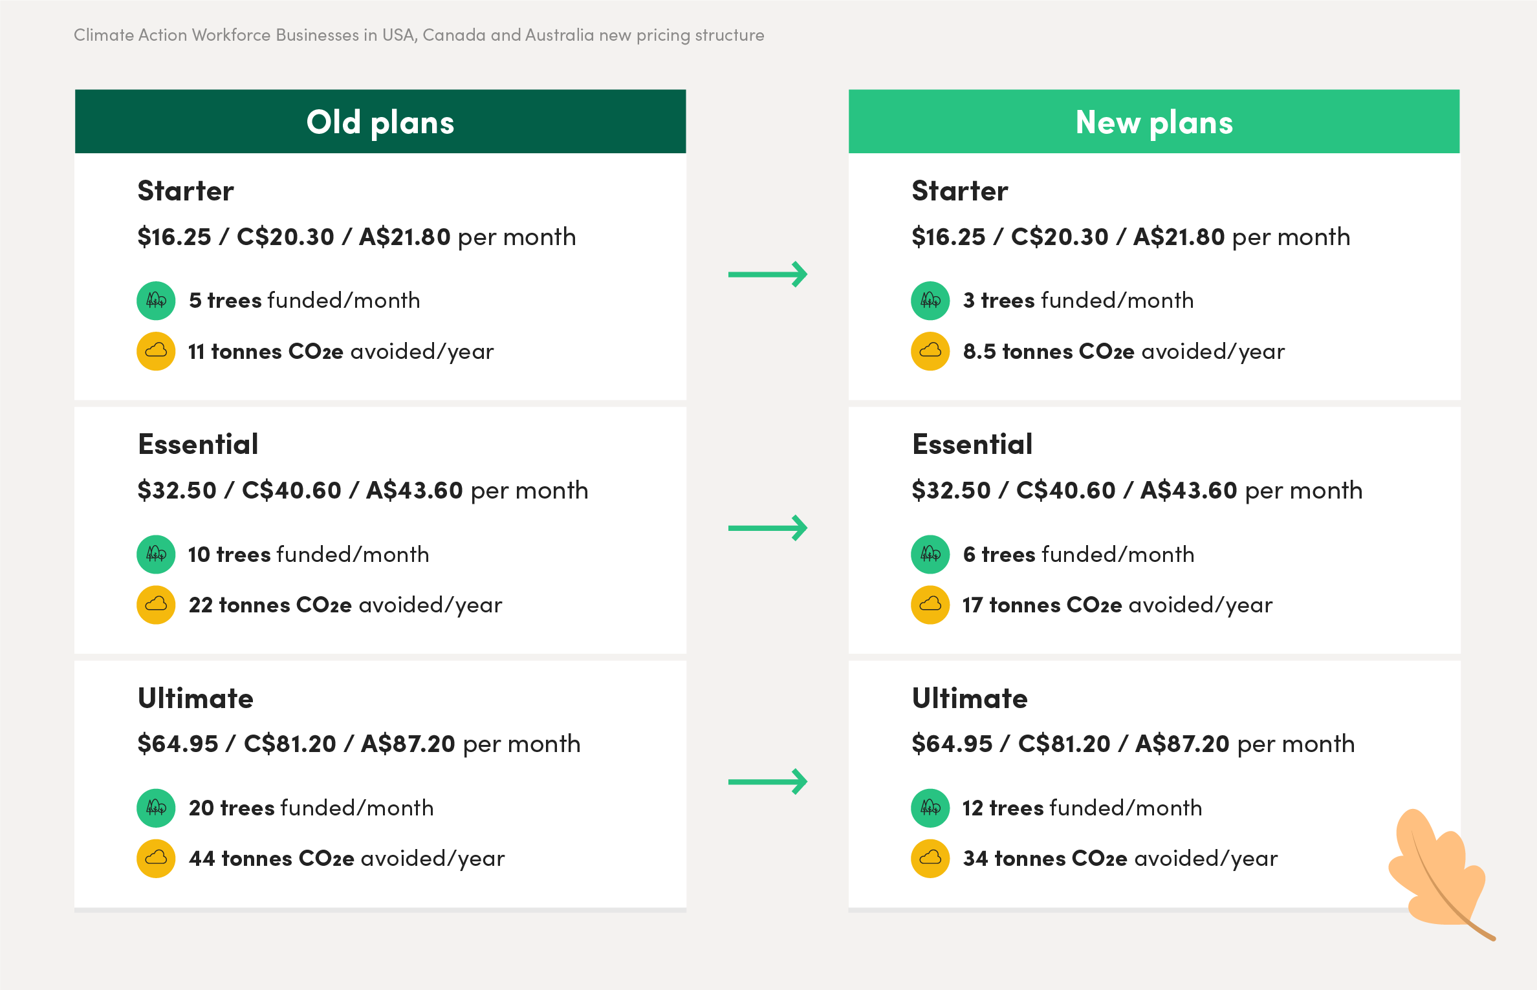Select the Old plans header
Viewport: 1537px width, 990px height.
pyautogui.click(x=380, y=122)
